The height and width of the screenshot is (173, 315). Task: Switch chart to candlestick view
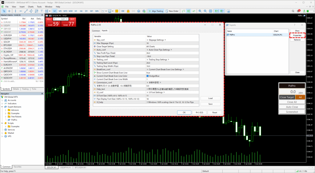[x=189, y=11]
